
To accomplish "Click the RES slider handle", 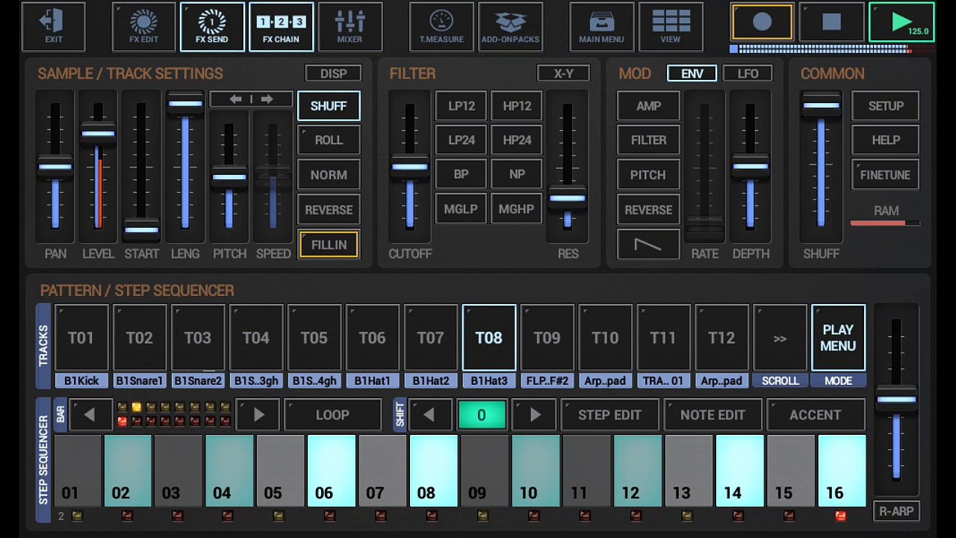I will tap(568, 198).
